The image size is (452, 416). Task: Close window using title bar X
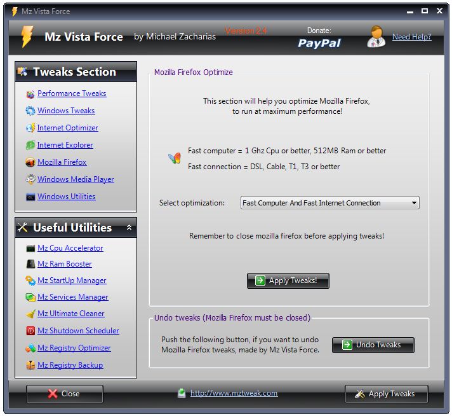coord(439,11)
